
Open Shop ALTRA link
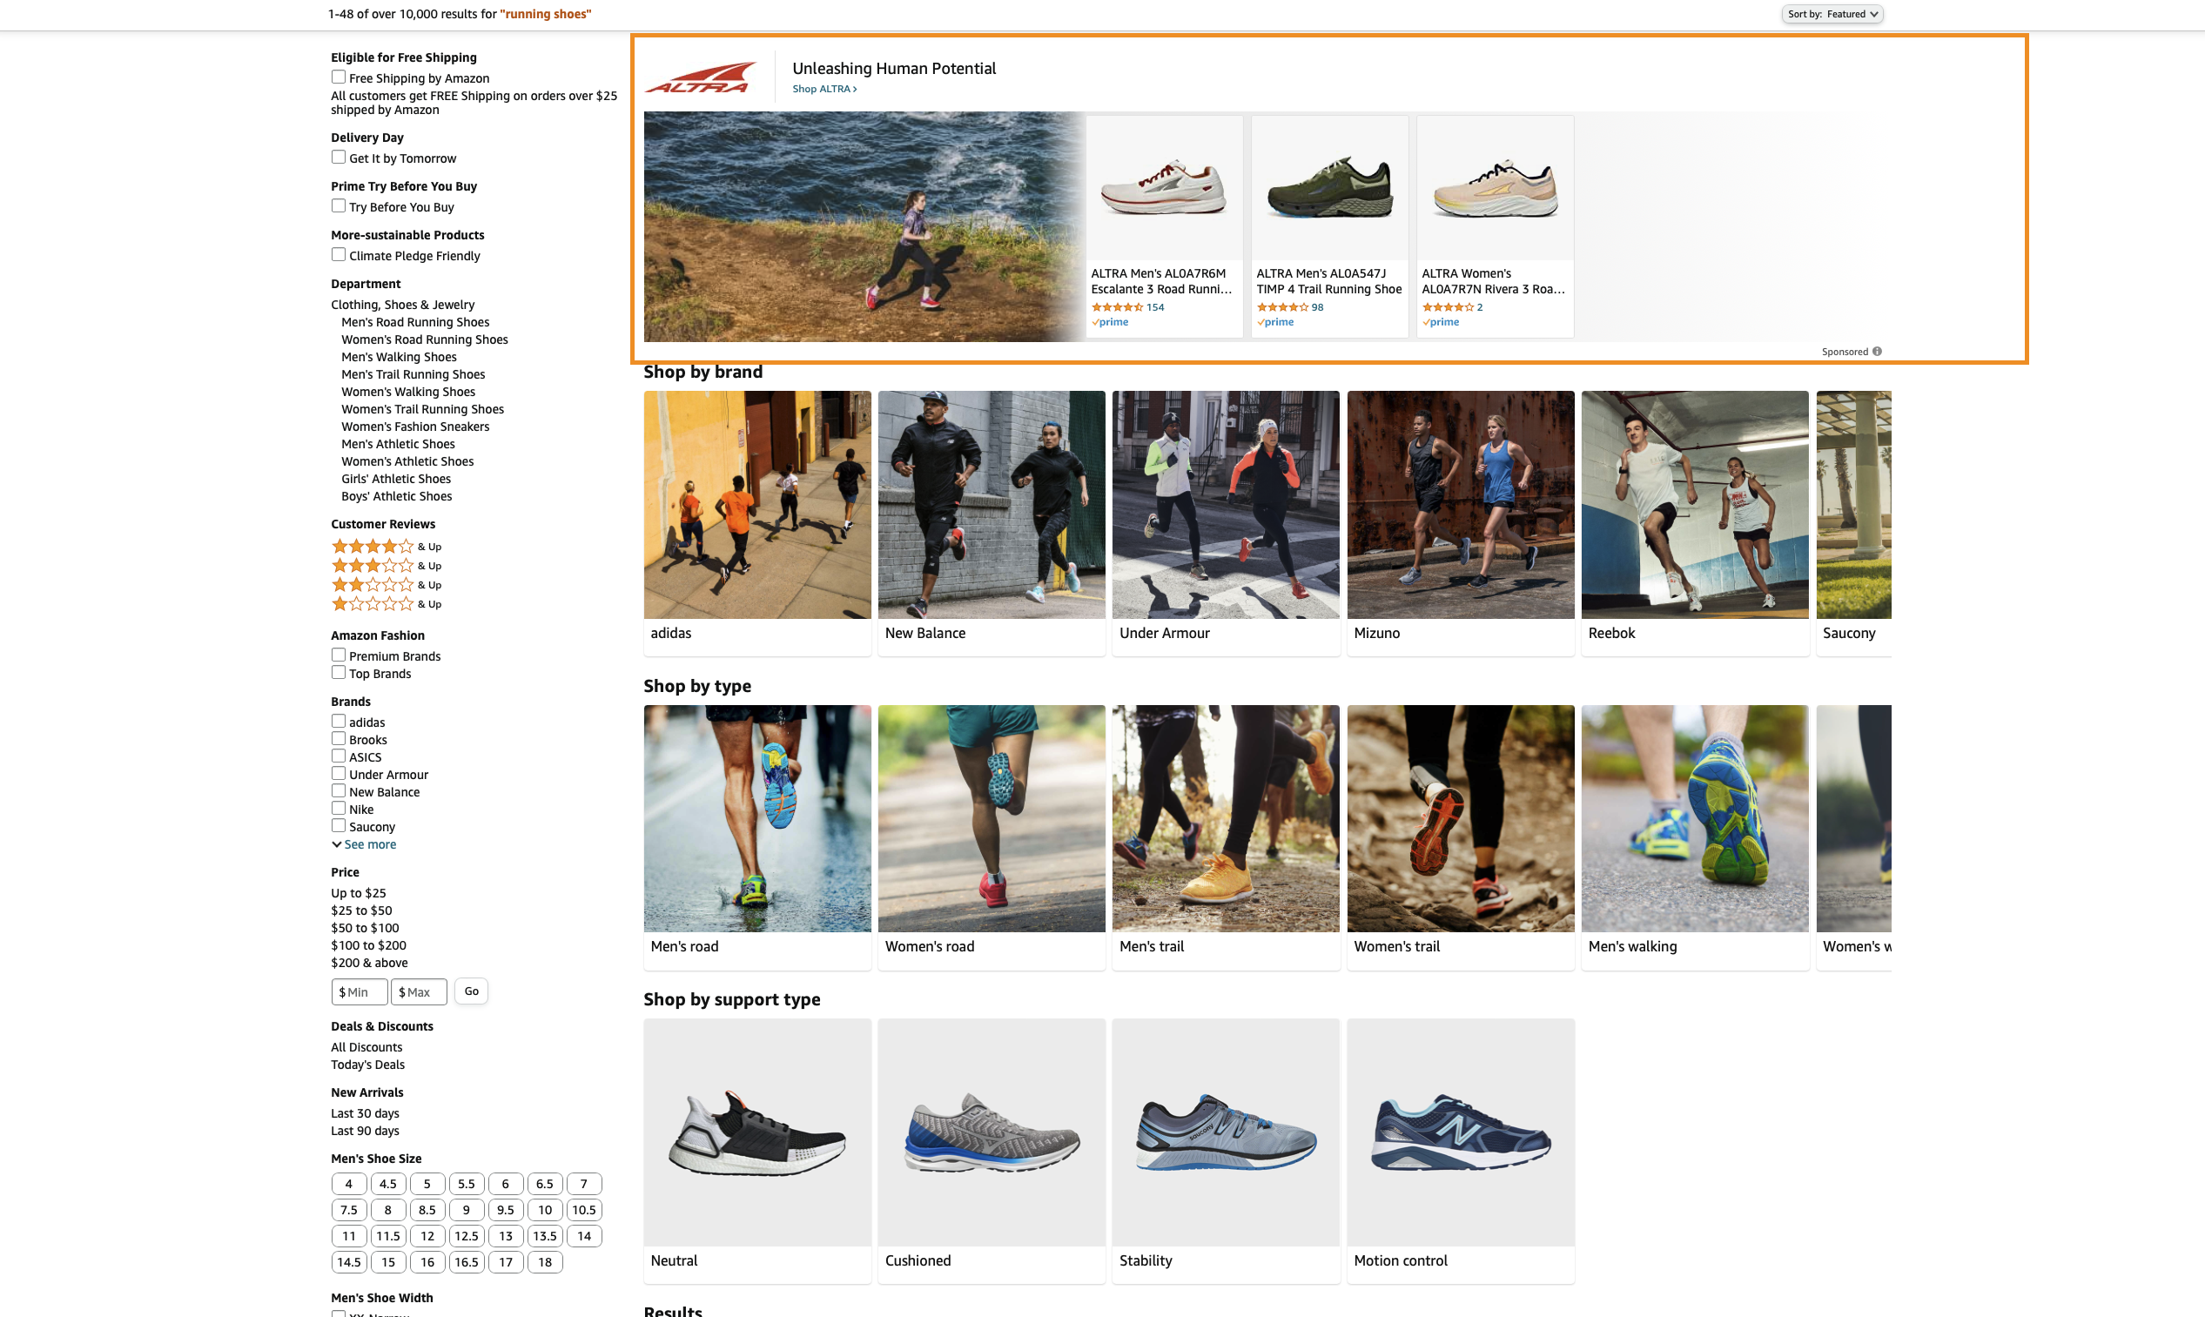[x=824, y=89]
